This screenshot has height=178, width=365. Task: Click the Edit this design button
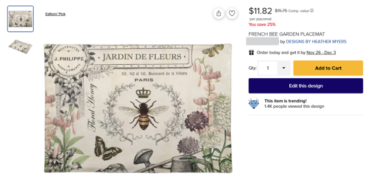tap(306, 86)
